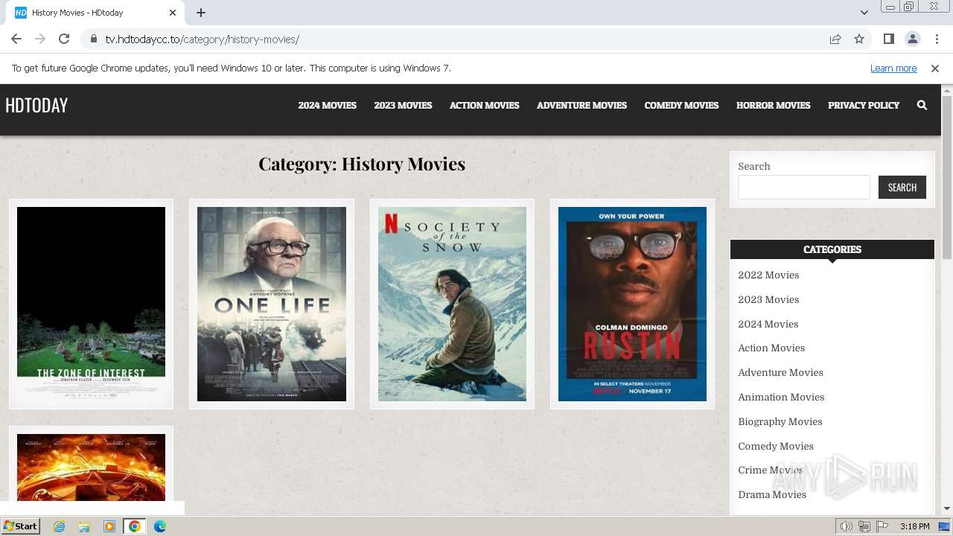Open Privacy Policy in top navigation
This screenshot has height=536, width=953.
click(x=864, y=105)
